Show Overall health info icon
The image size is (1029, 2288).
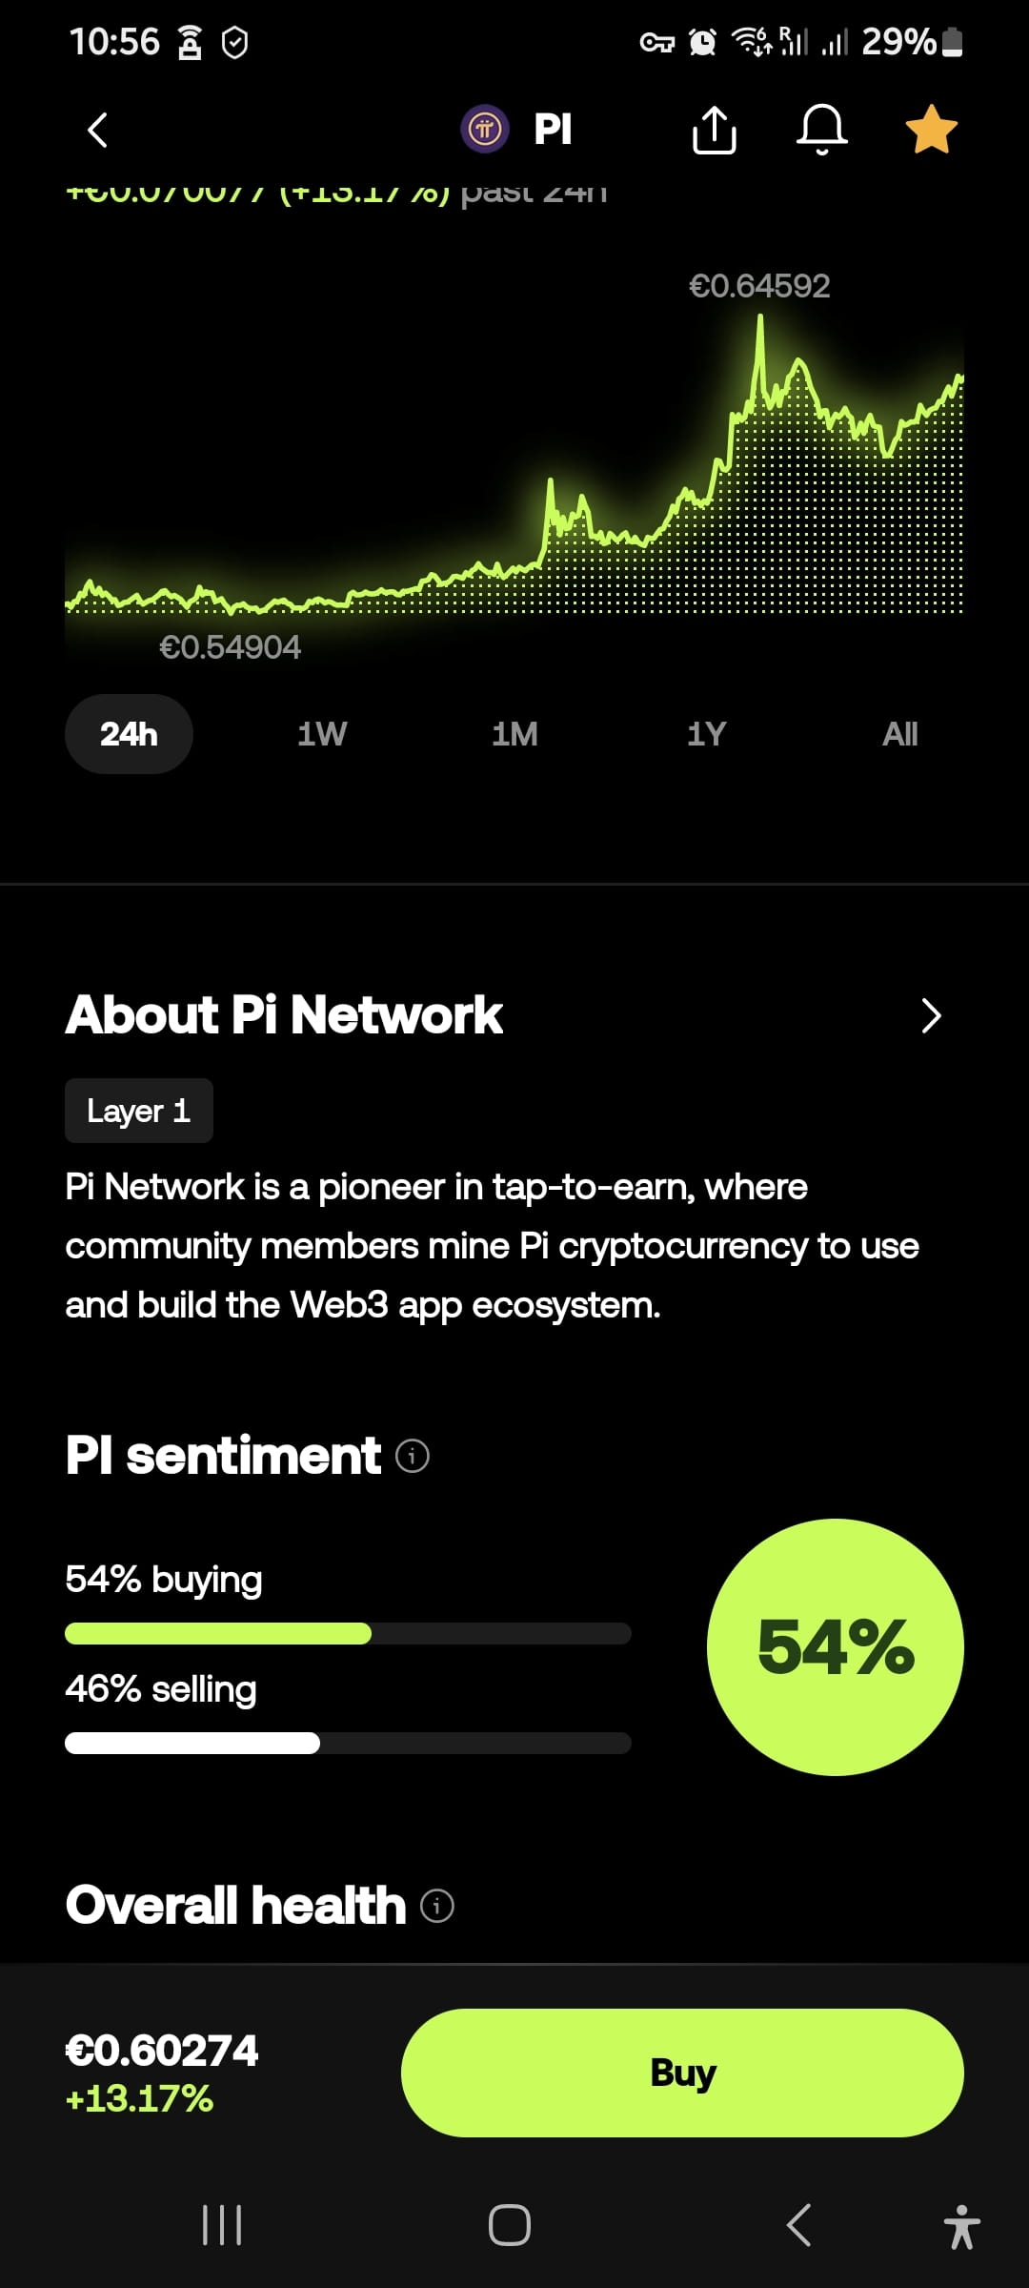437,1906
